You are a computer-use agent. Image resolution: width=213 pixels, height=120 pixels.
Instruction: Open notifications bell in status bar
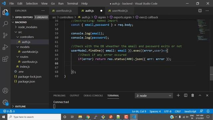pos(208,111)
